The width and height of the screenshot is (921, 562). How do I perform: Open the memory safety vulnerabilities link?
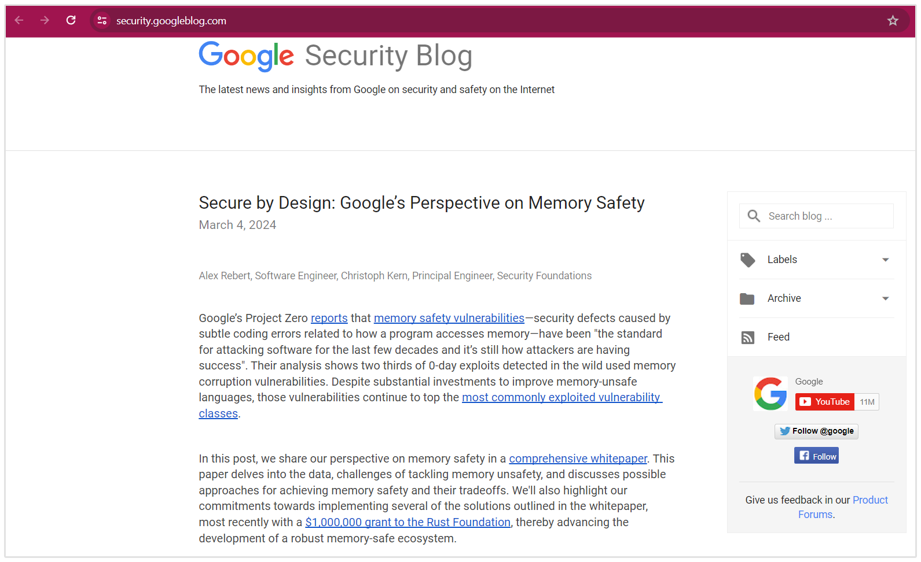pyautogui.click(x=449, y=318)
